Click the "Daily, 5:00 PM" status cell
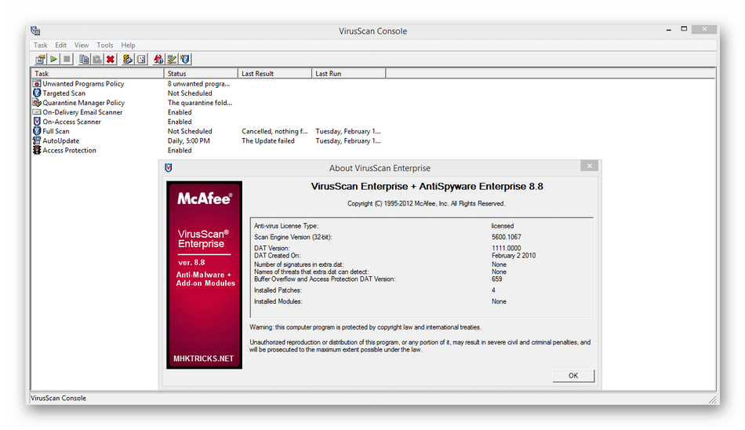The height and width of the screenshot is (430, 745). 189,140
